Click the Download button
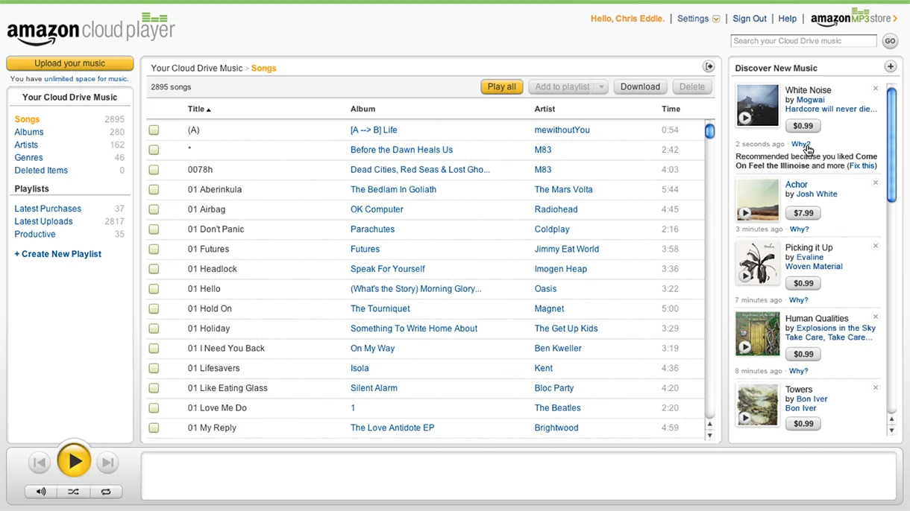910x511 pixels. (640, 87)
